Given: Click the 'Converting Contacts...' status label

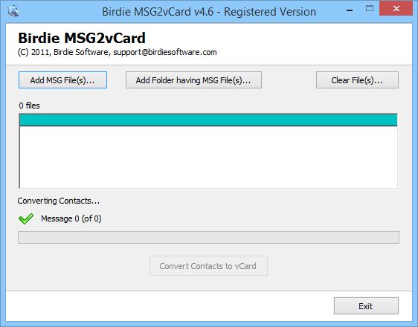Looking at the screenshot, I should pos(59,201).
